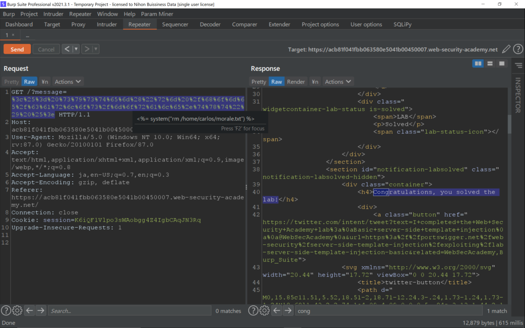The width and height of the screenshot is (525, 328).
Task: Click the Cancel button
Action: (x=46, y=49)
